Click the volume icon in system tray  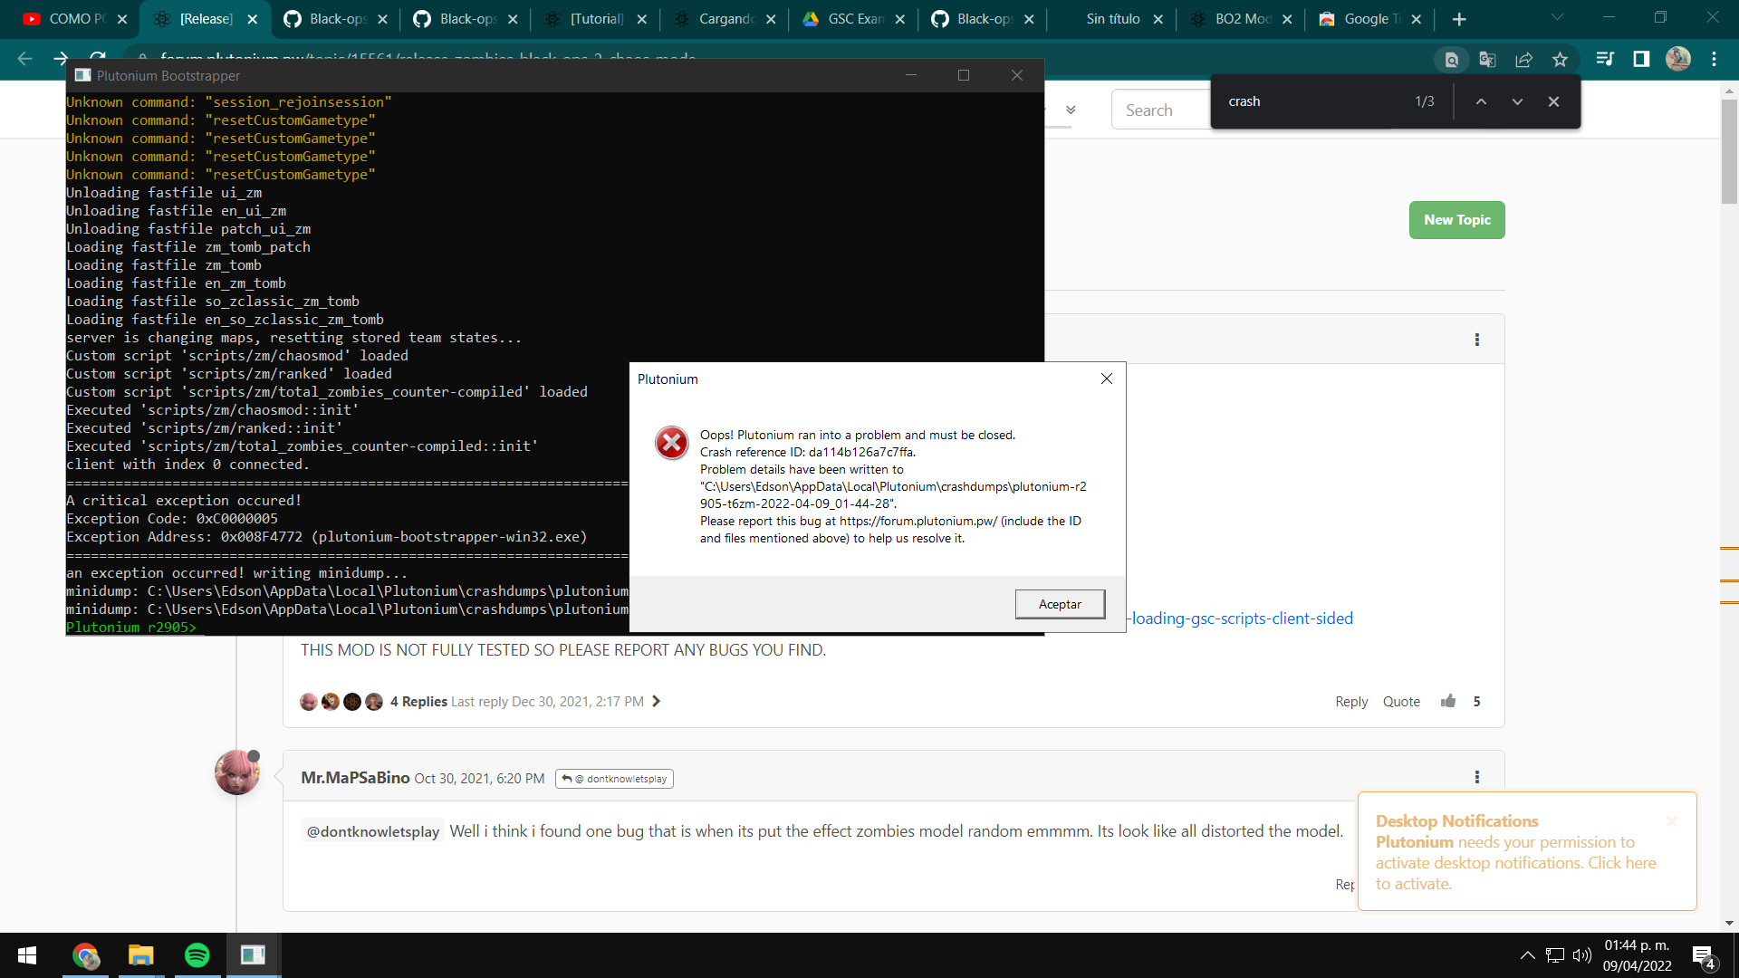(1582, 955)
